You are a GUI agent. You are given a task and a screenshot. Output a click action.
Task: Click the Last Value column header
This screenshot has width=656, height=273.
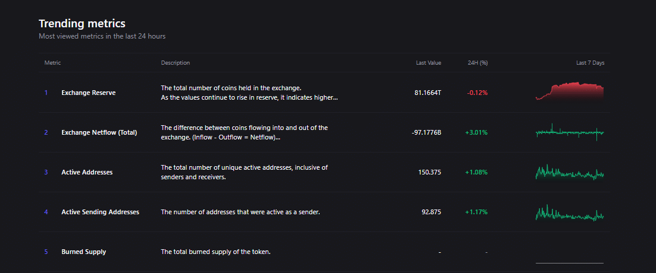[429, 63]
